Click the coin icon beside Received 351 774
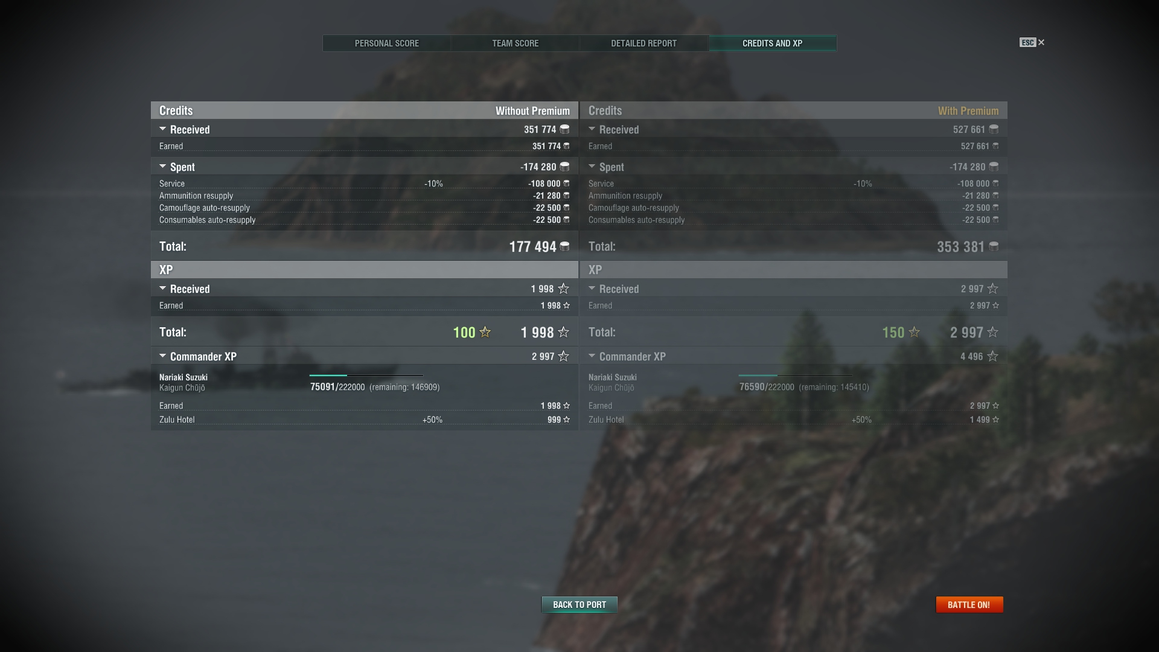Viewport: 1159px width, 652px height. pos(564,129)
